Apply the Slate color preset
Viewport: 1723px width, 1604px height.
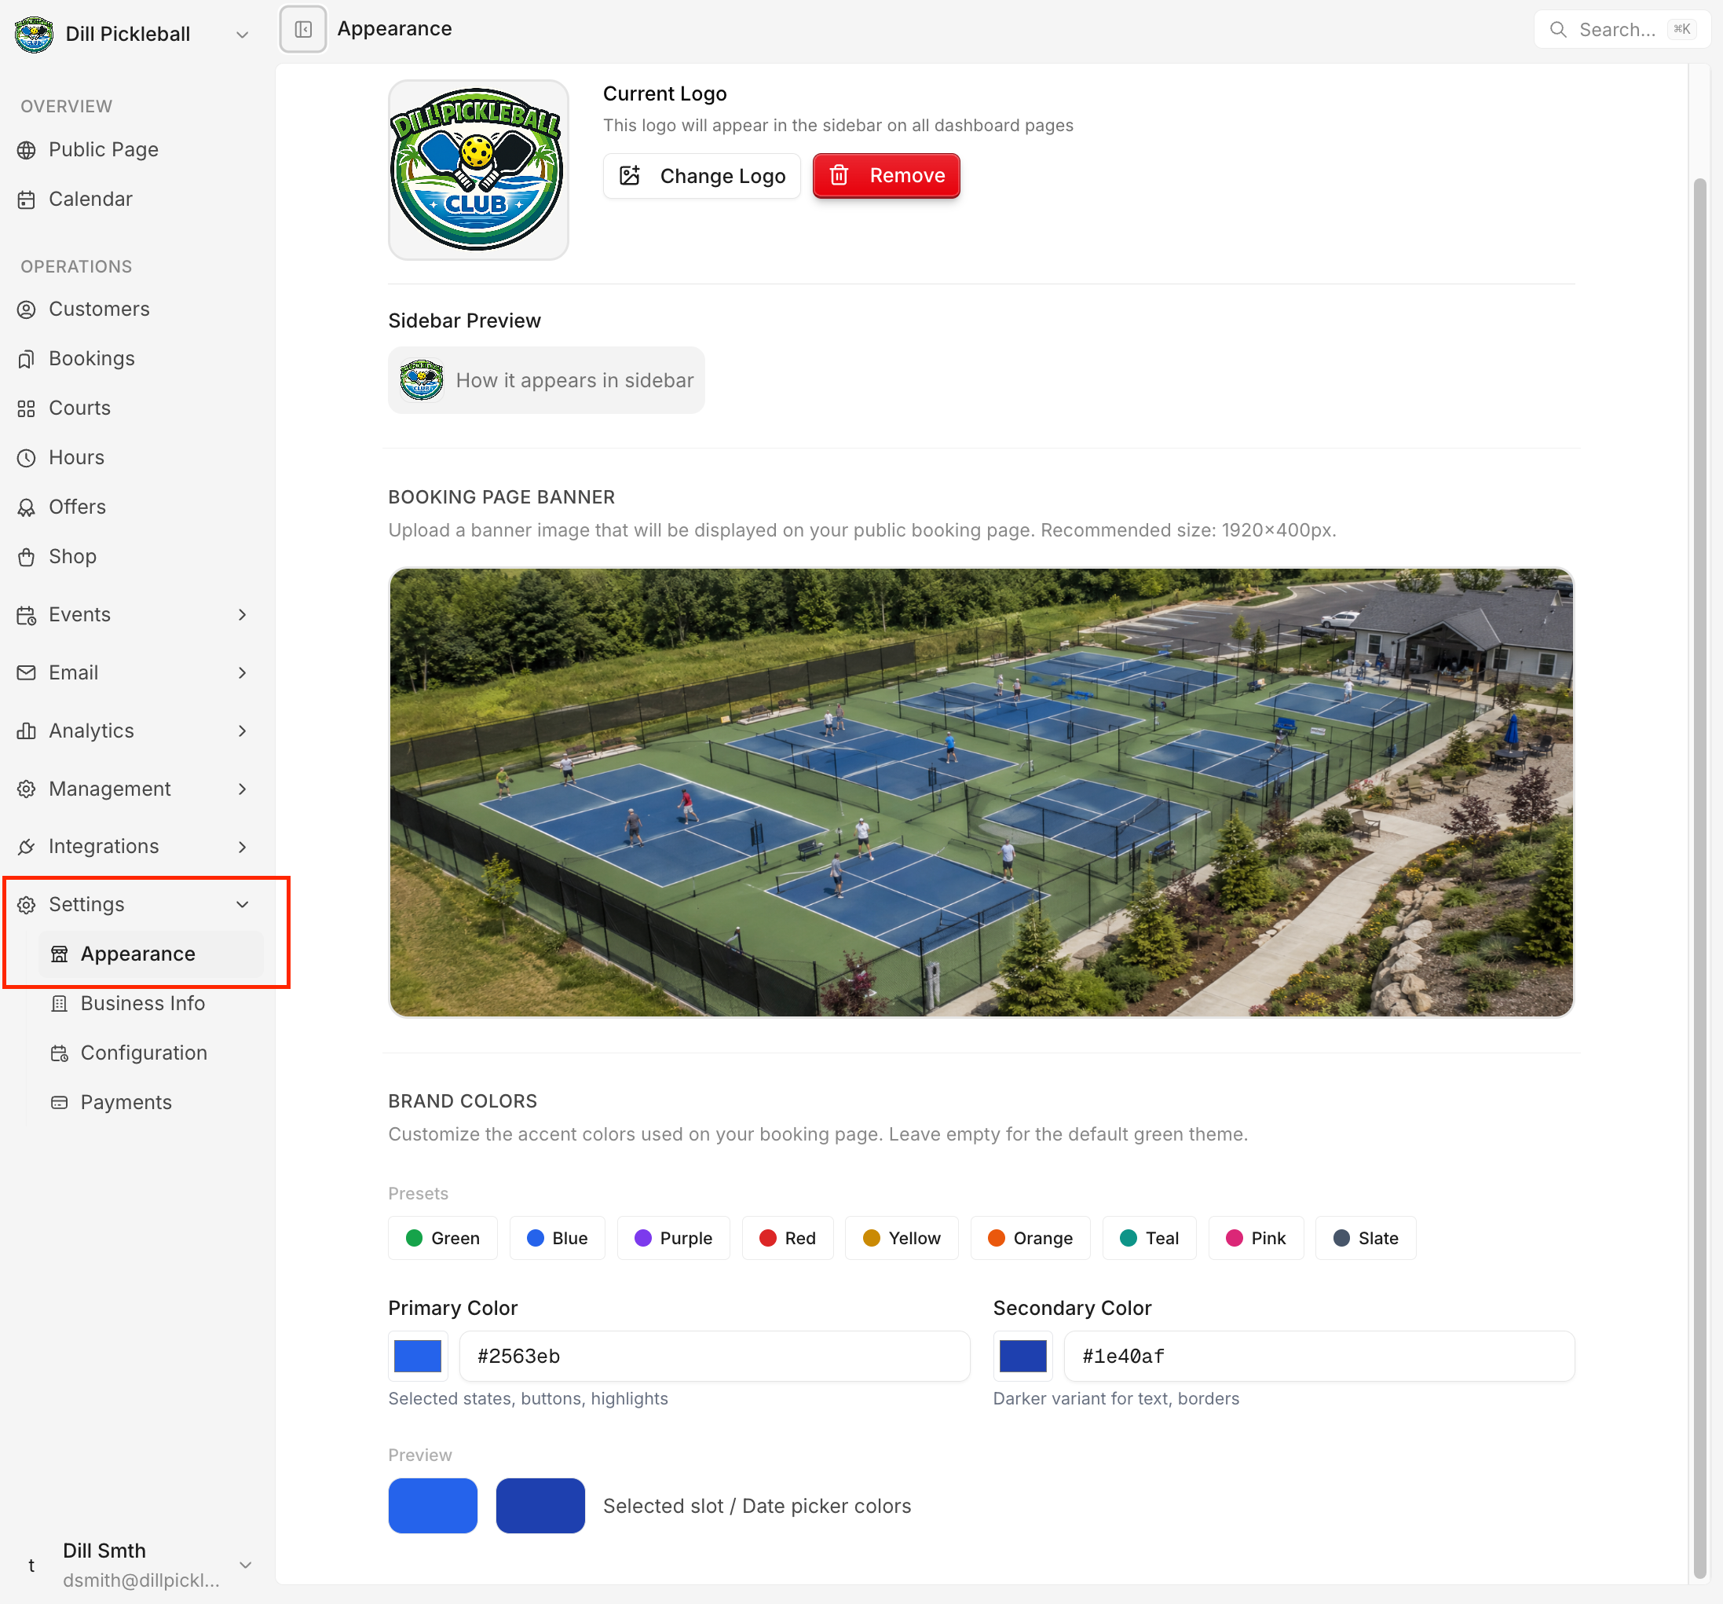click(x=1365, y=1238)
